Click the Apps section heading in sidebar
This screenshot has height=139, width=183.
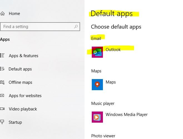click(5, 39)
